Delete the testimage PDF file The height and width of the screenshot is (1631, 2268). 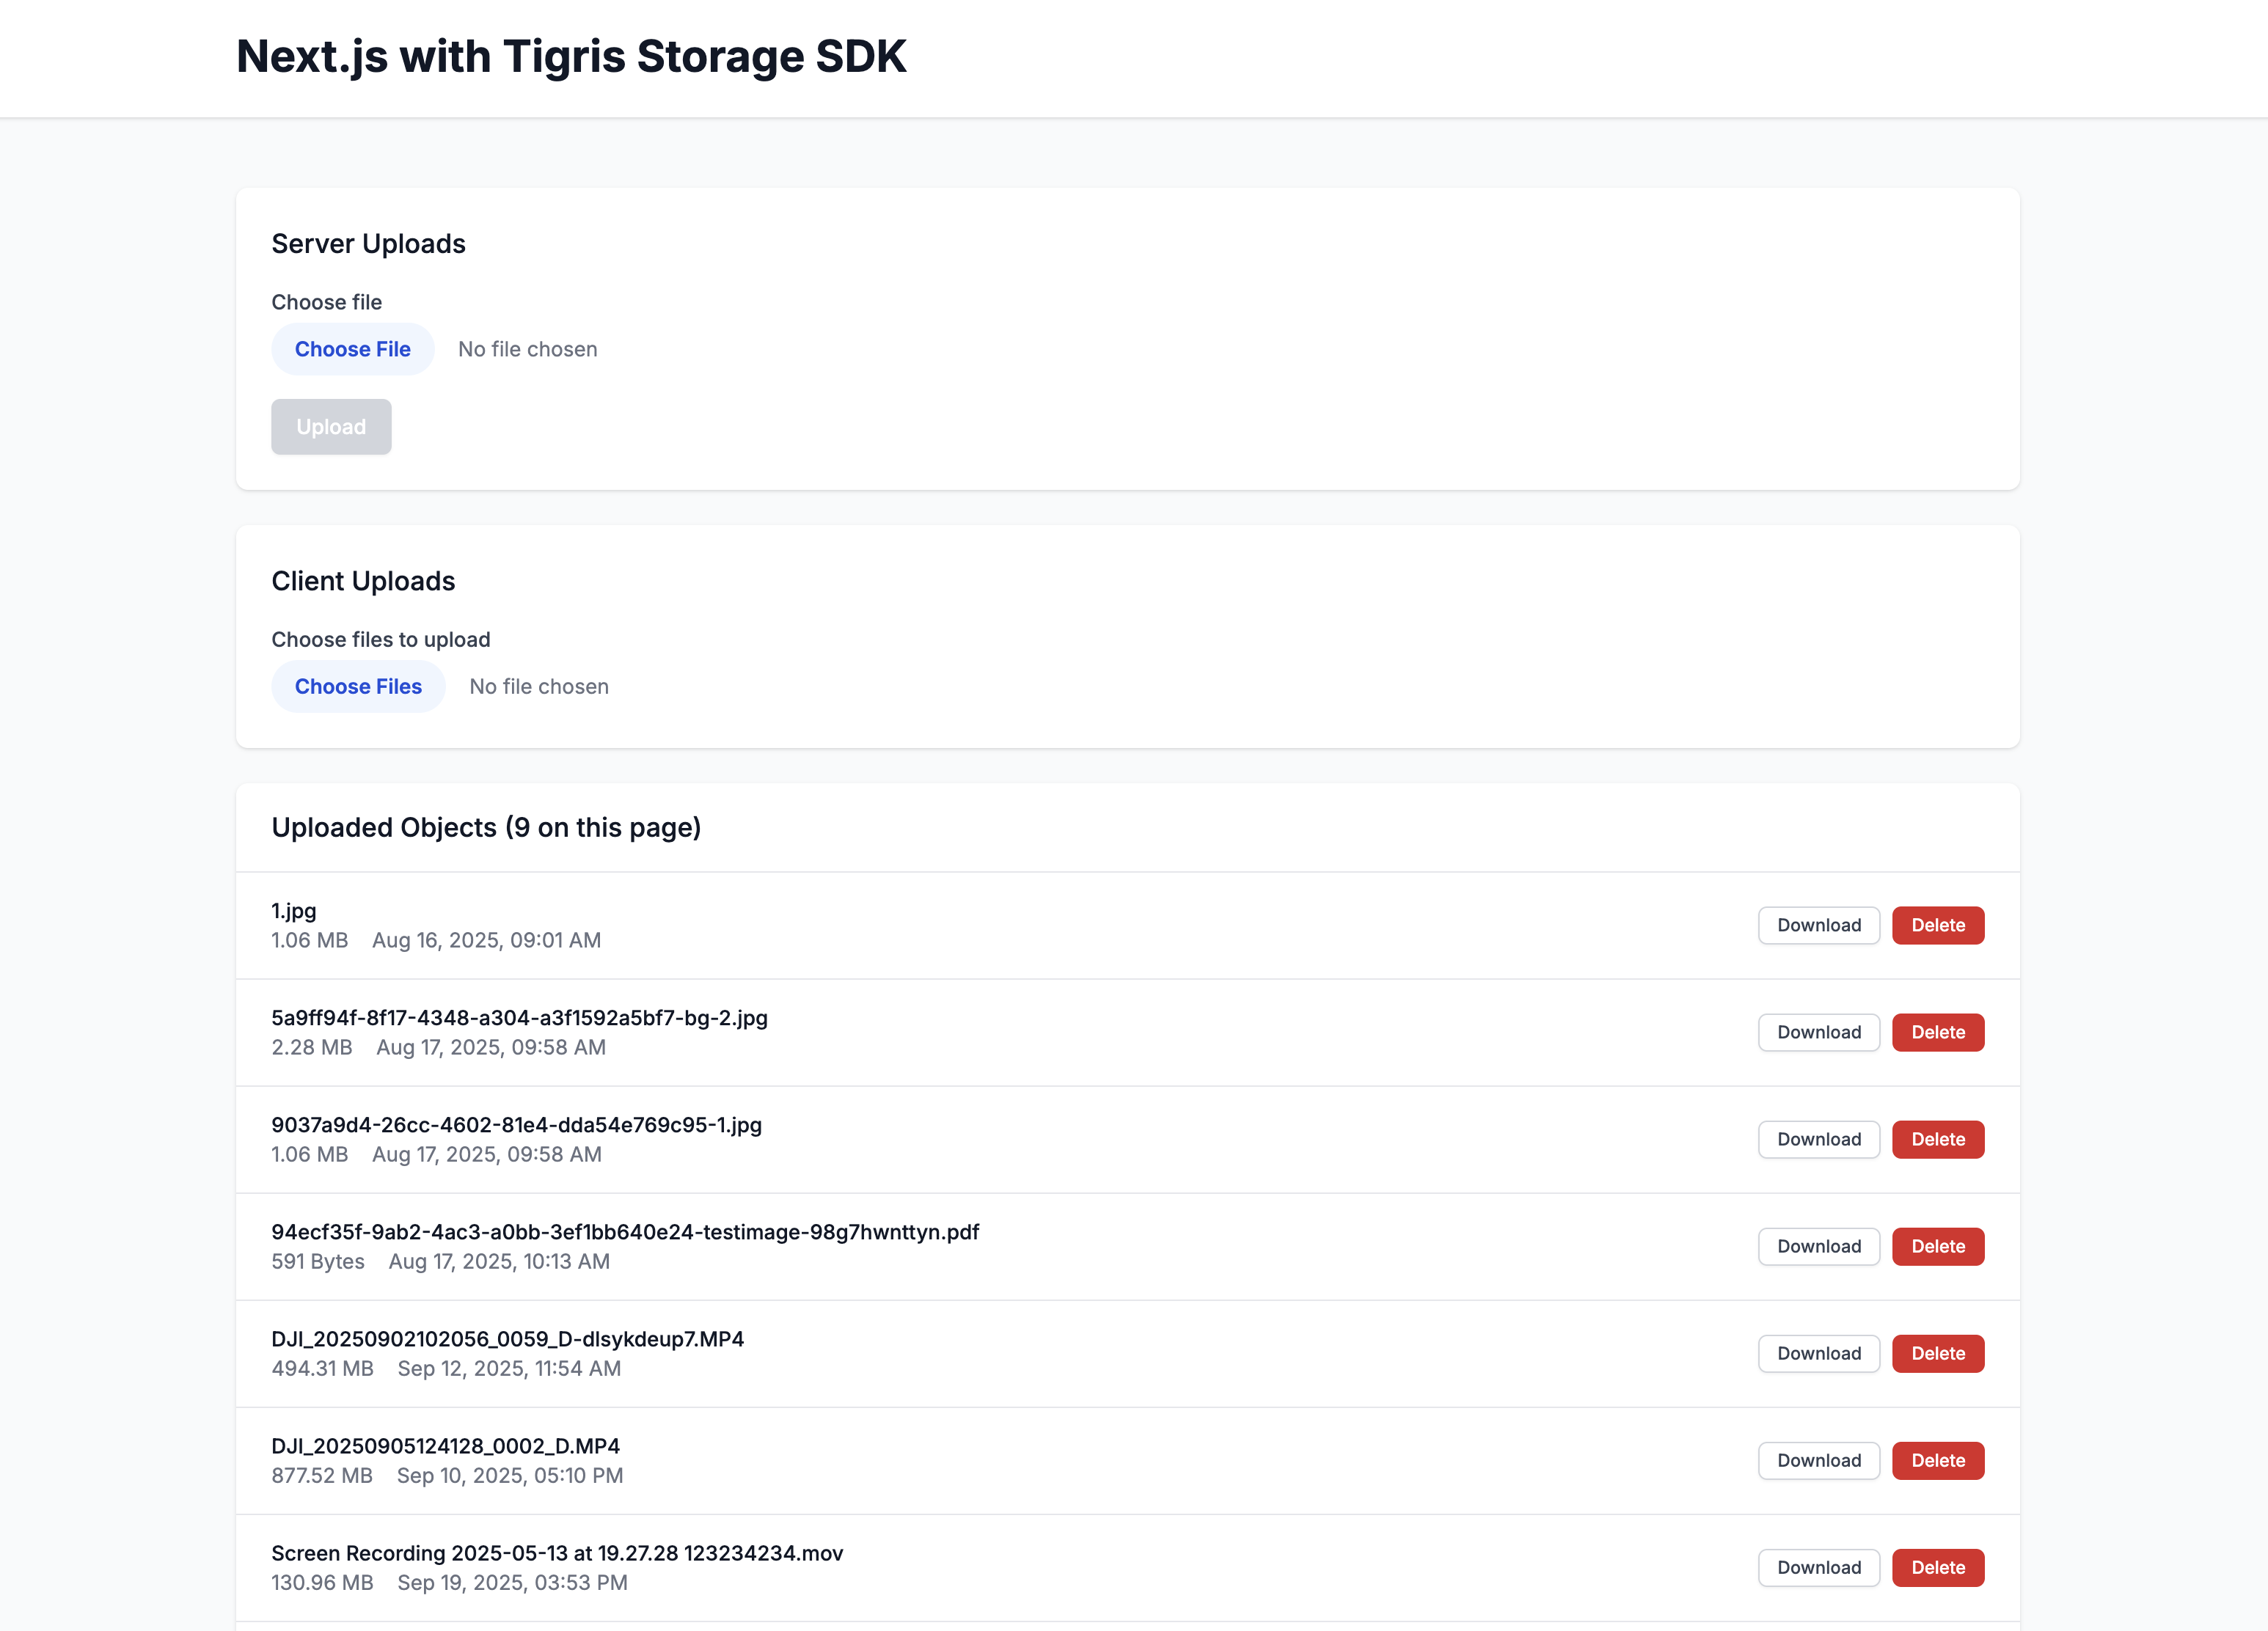pyautogui.click(x=1937, y=1246)
